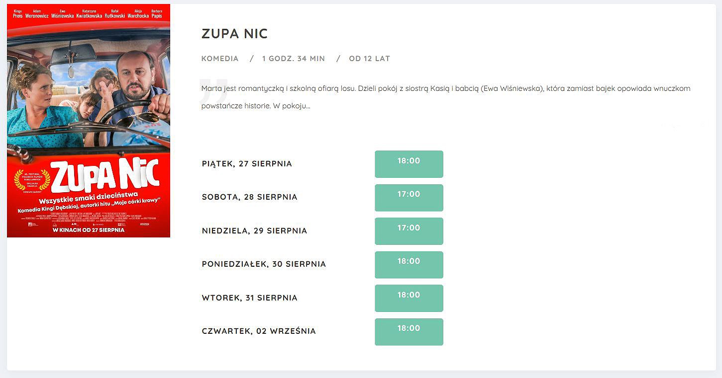722x378 pixels.
Task: Click the "CZWARTEK, 02 WRZEŚNIA" date label
Action: tap(259, 331)
